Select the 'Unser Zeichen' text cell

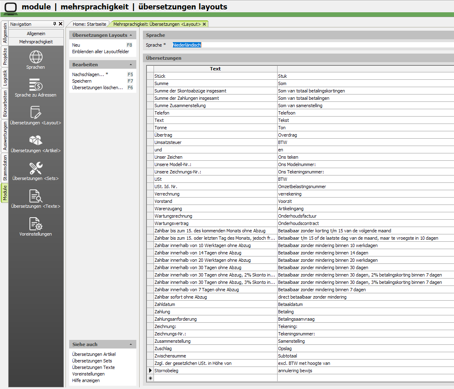(x=215, y=157)
